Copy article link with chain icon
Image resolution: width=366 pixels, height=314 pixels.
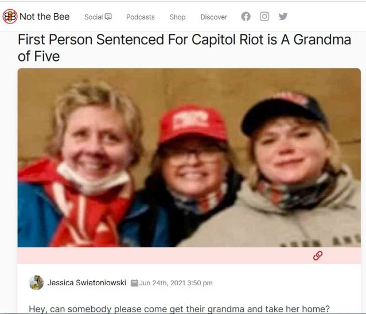coord(318,255)
